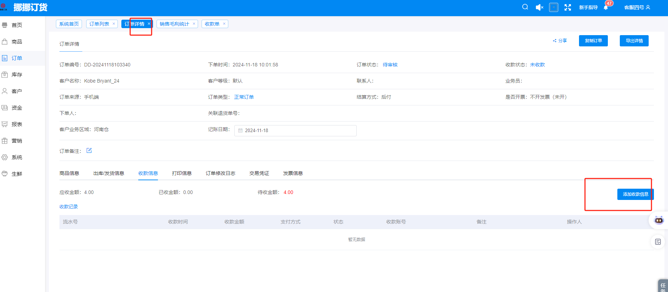
Task: Switch to the 商品信息 tab
Action: coord(69,173)
